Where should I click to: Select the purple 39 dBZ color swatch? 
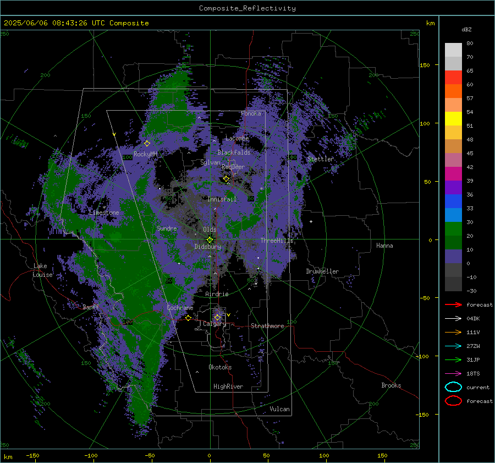[x=453, y=188]
